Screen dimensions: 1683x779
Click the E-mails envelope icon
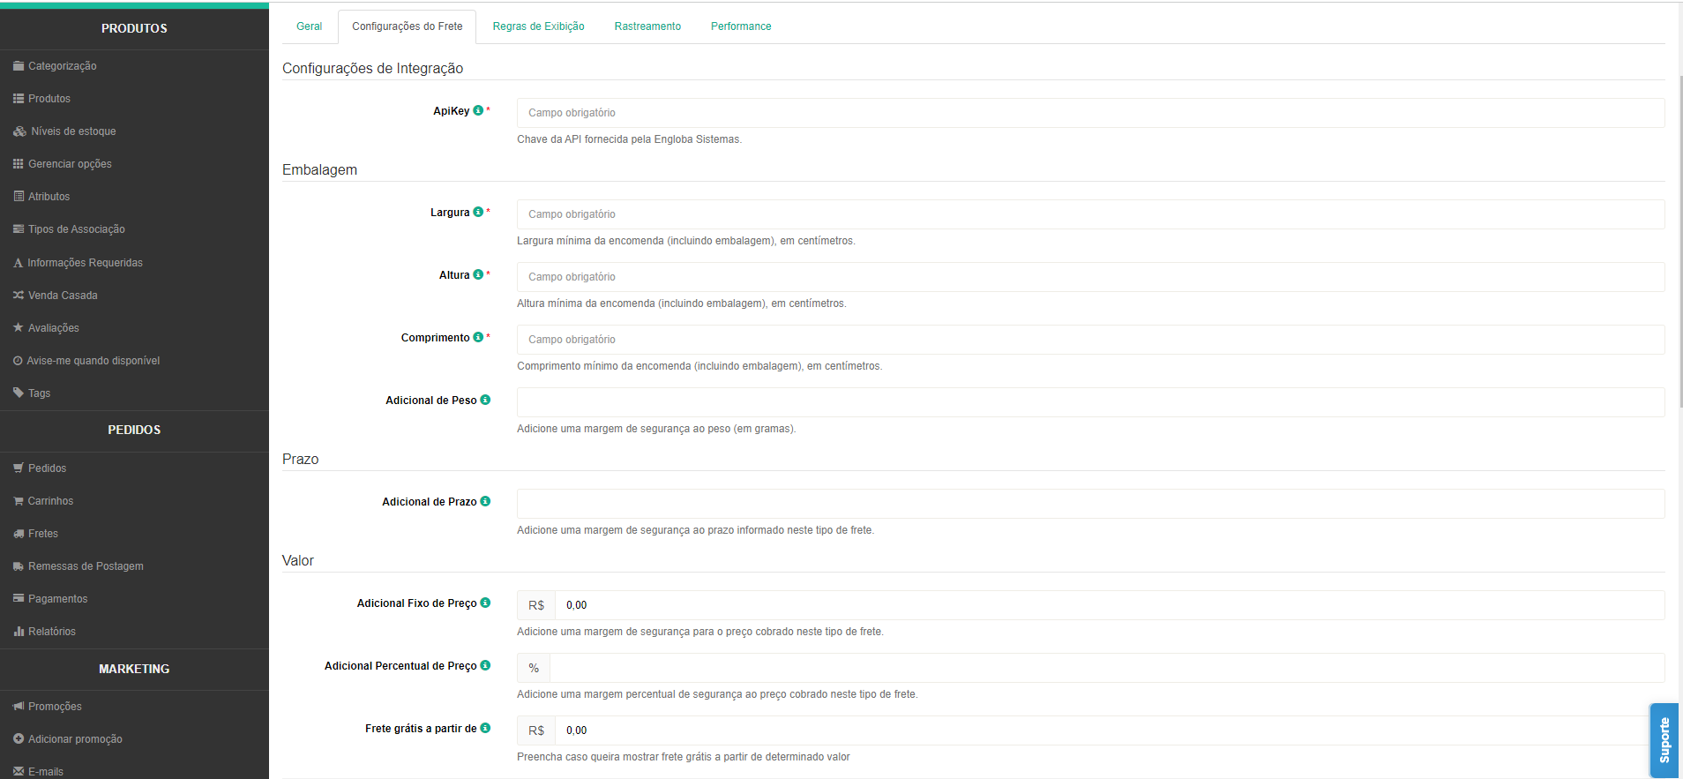19,772
